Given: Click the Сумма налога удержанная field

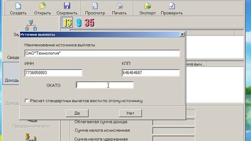Looking at the screenshot, I should pos(173,138).
